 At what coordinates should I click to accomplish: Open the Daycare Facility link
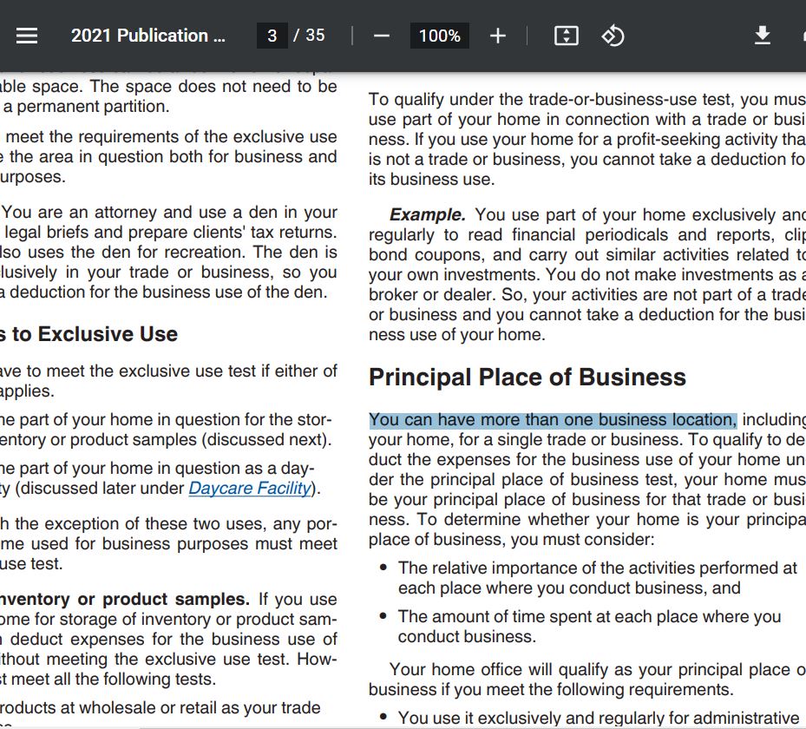(x=250, y=488)
